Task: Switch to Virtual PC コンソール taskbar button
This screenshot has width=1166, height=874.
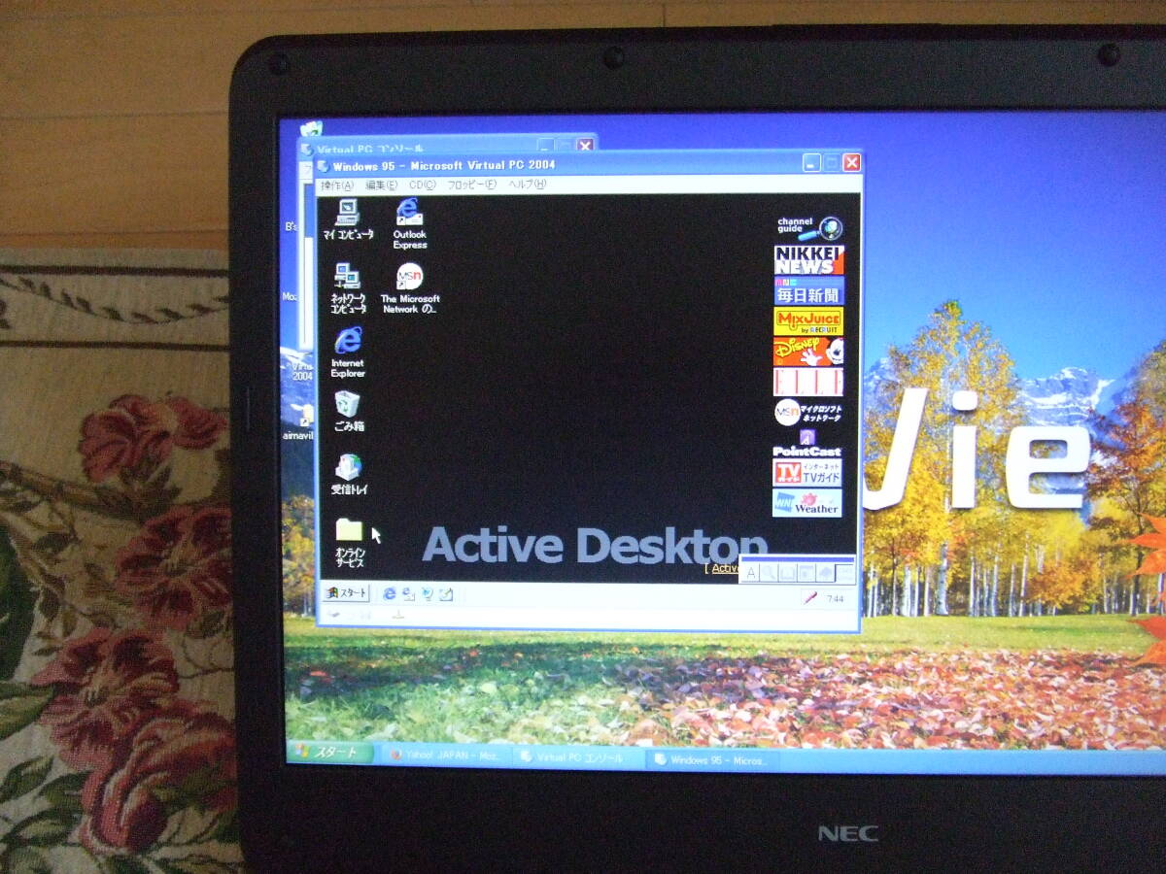Action: pyautogui.click(x=578, y=757)
